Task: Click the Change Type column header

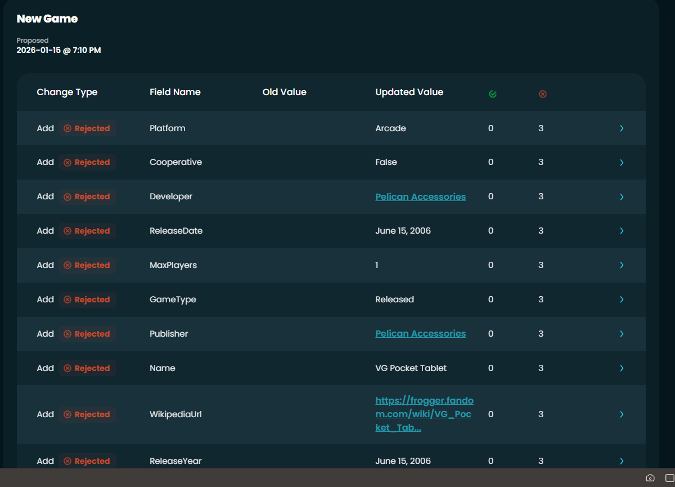Action: click(x=67, y=92)
